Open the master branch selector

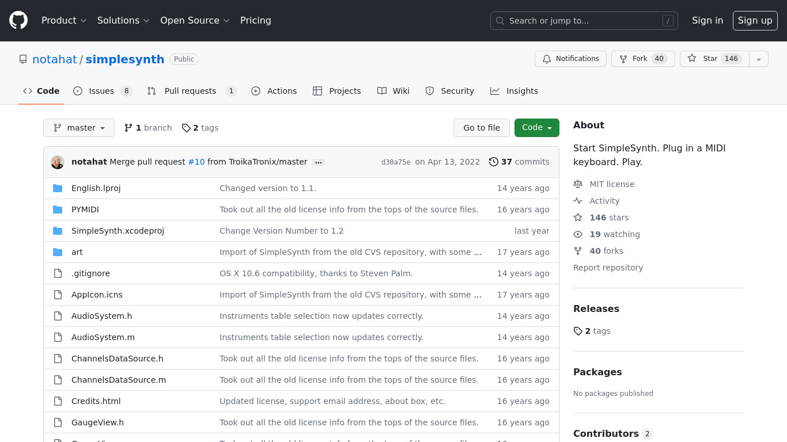pos(79,128)
